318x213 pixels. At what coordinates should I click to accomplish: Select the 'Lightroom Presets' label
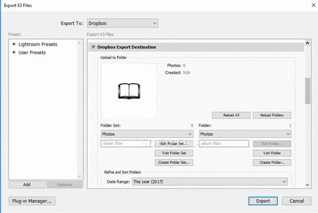38,44
